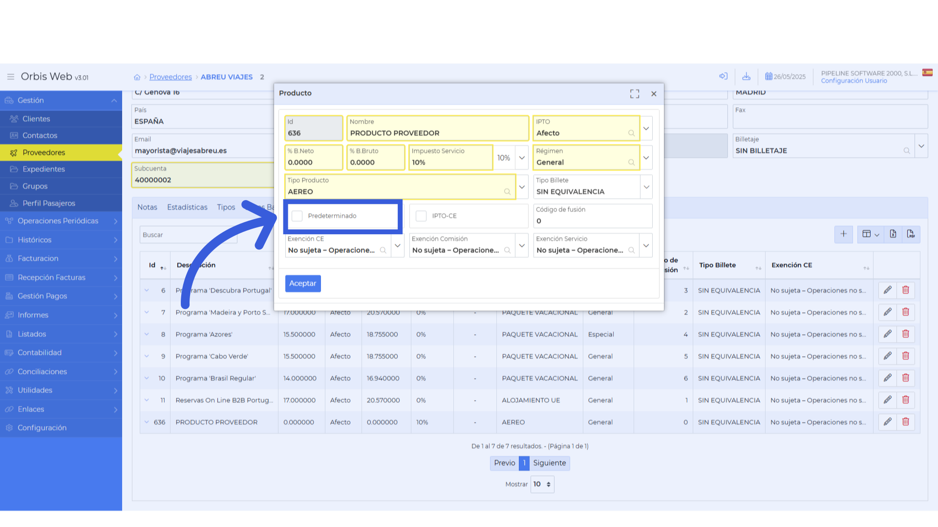Image resolution: width=938 pixels, height=527 pixels.
Task: Delete the Programa 'Cabo Verde' row
Action: point(906,356)
